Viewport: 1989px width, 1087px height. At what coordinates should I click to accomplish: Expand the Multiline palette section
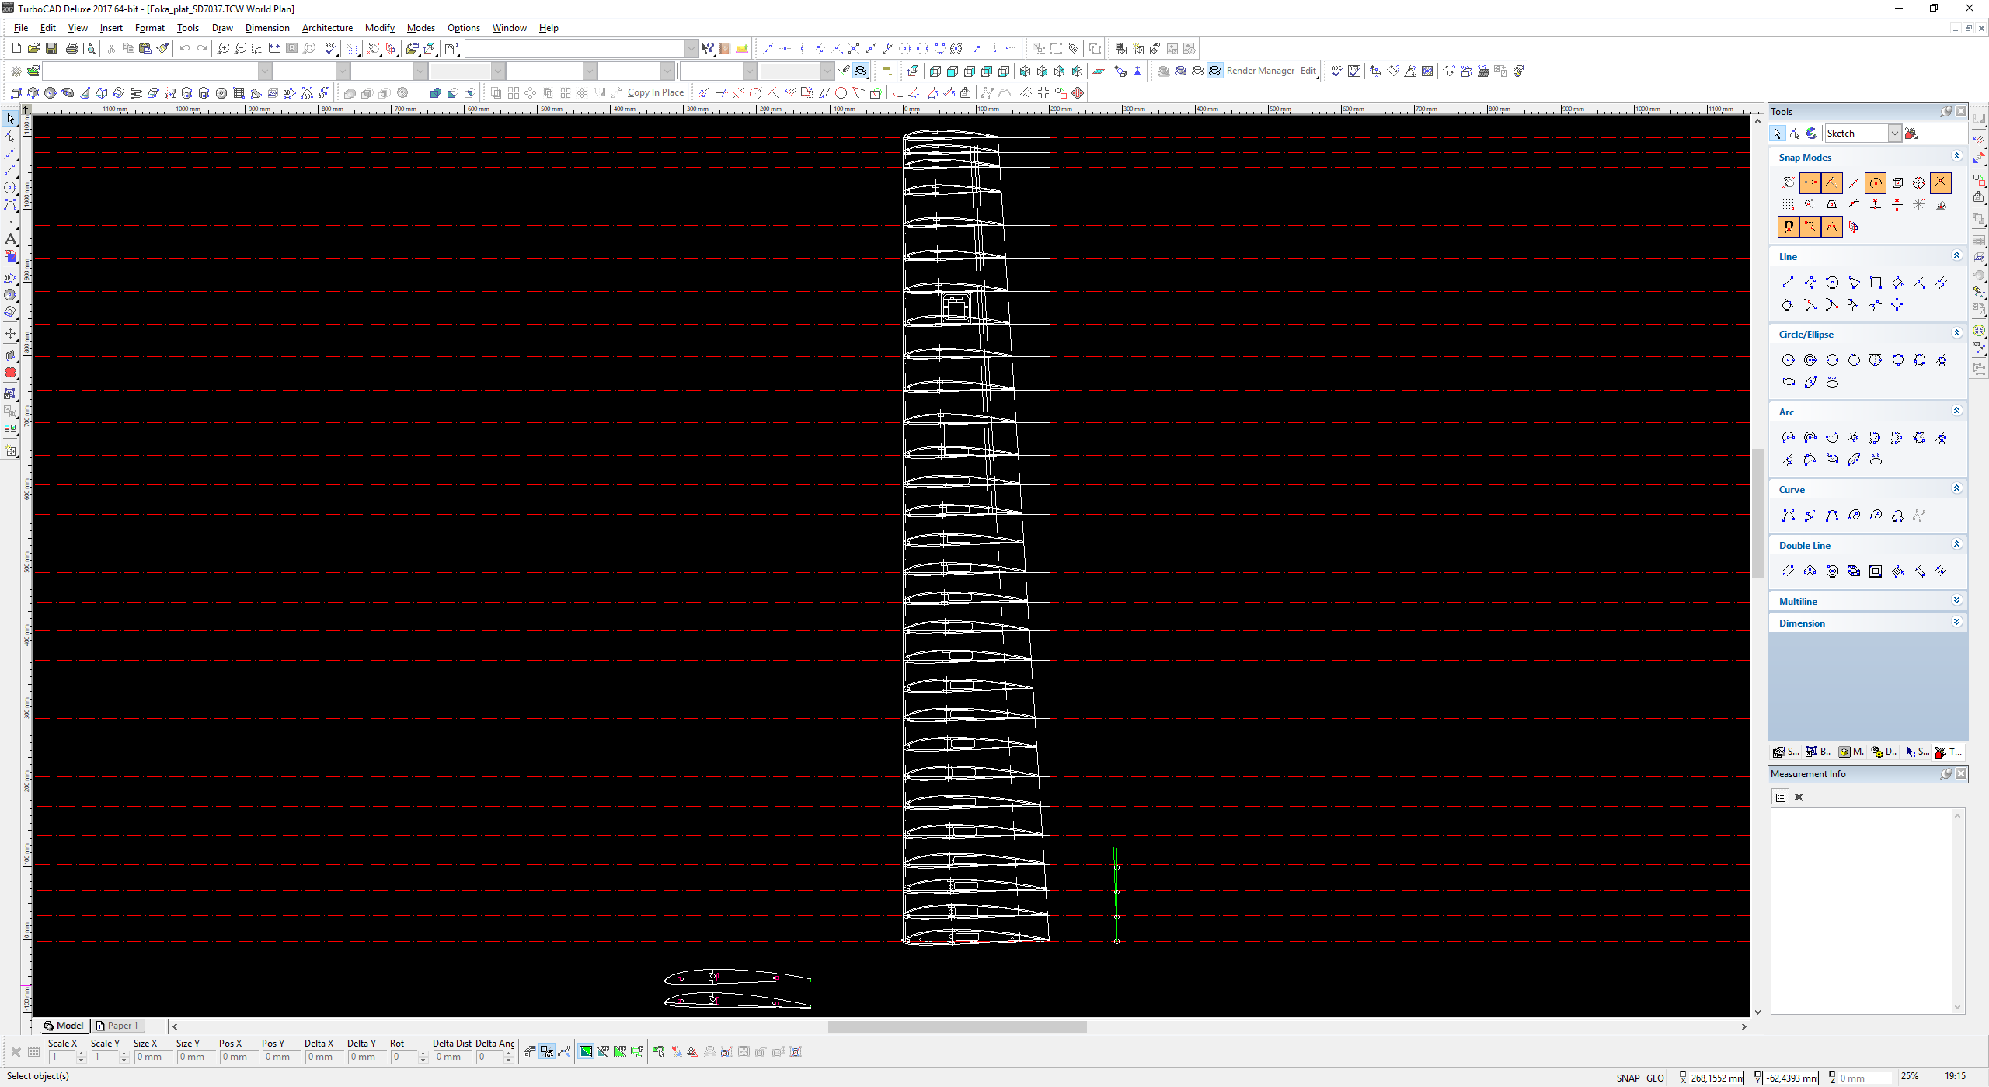(1956, 601)
